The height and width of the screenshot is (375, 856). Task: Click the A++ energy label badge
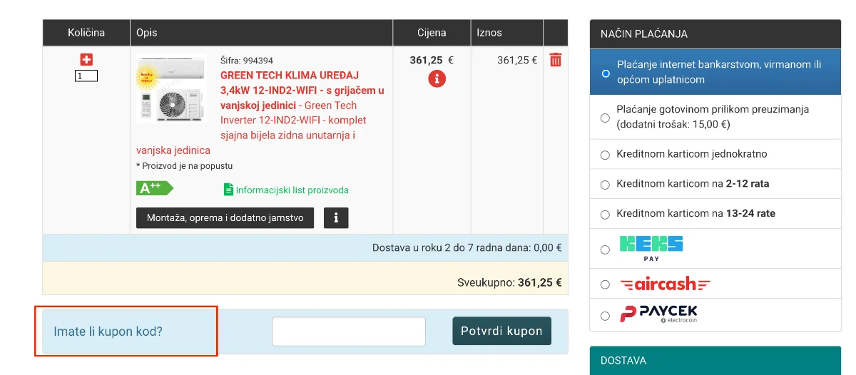click(x=155, y=188)
